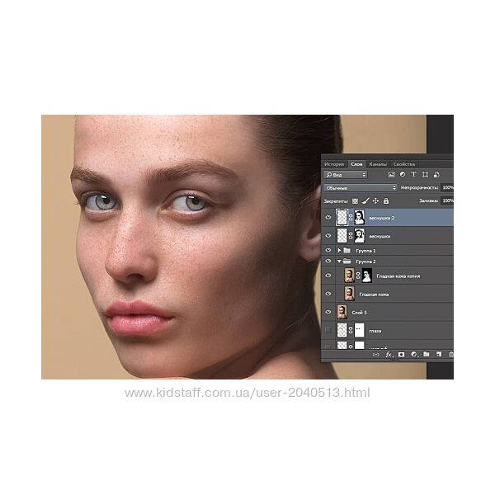
Task: Click the Заливка fill value field
Action: (x=447, y=200)
